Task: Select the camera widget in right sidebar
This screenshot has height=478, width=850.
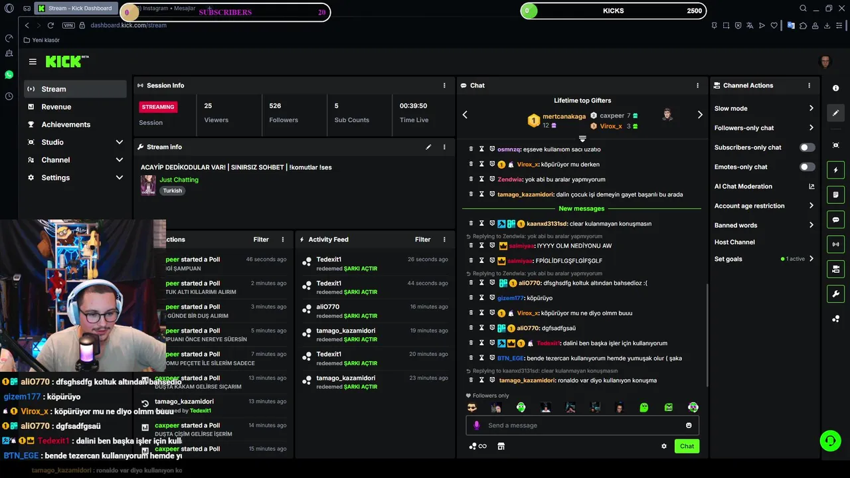Action: (835, 145)
